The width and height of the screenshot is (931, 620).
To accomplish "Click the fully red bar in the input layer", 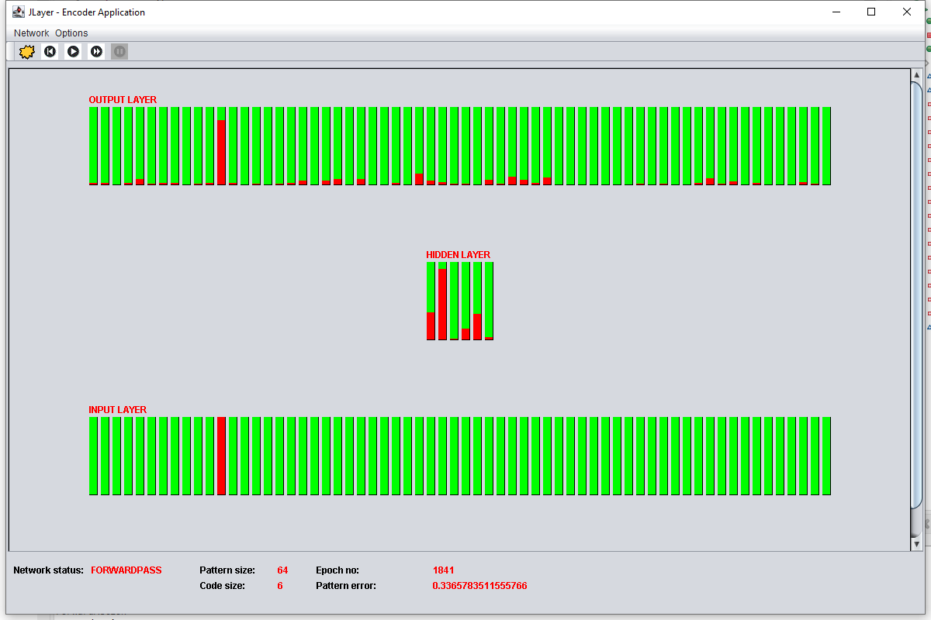I will (221, 456).
